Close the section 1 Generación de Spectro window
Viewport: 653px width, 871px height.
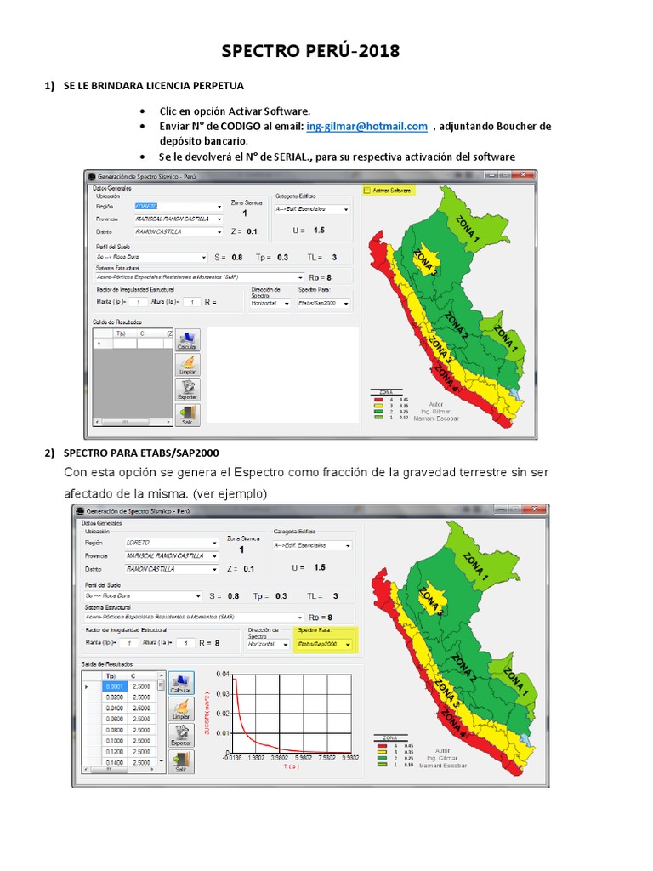(522, 175)
